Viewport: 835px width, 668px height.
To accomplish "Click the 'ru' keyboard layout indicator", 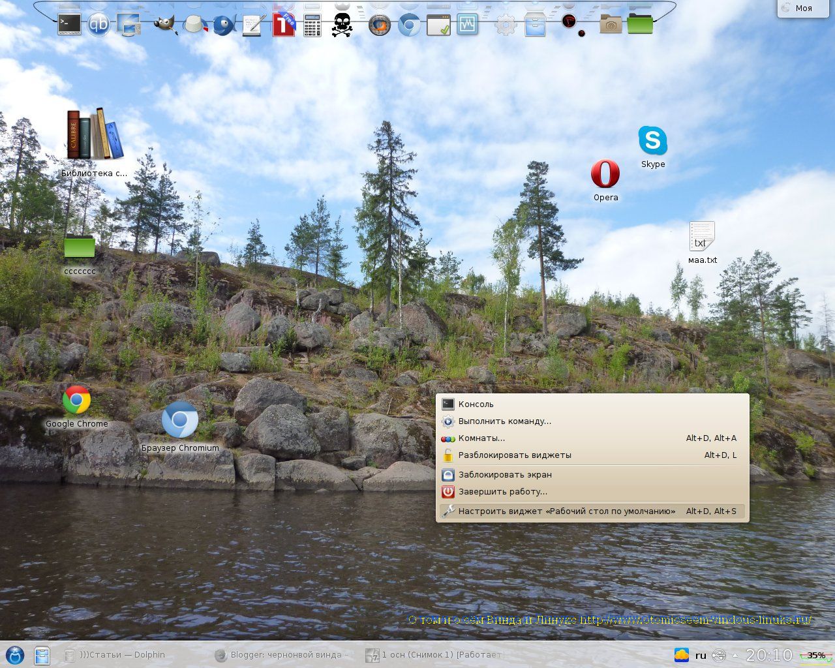I will pyautogui.click(x=701, y=655).
